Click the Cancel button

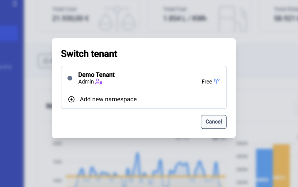213,122
